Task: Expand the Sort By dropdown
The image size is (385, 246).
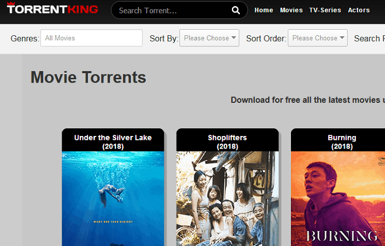Action: click(209, 38)
